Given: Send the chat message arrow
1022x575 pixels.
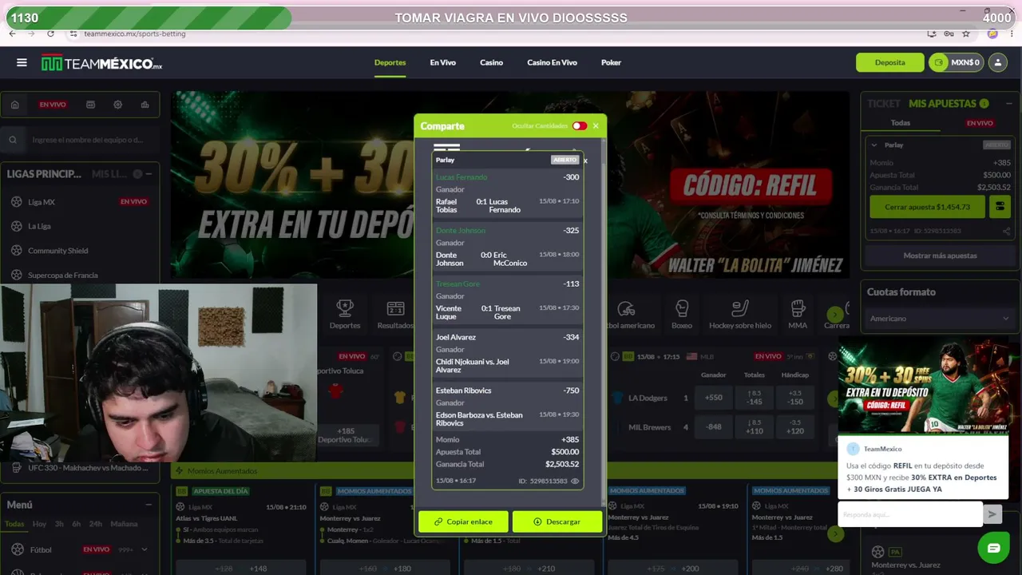Looking at the screenshot, I should click(x=992, y=515).
